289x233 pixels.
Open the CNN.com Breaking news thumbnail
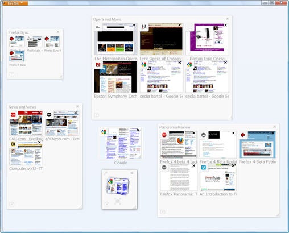(x=26, y=123)
